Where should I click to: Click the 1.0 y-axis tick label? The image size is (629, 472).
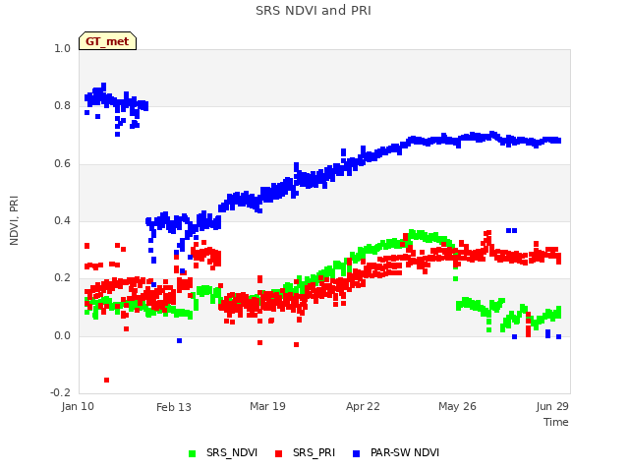pos(62,49)
